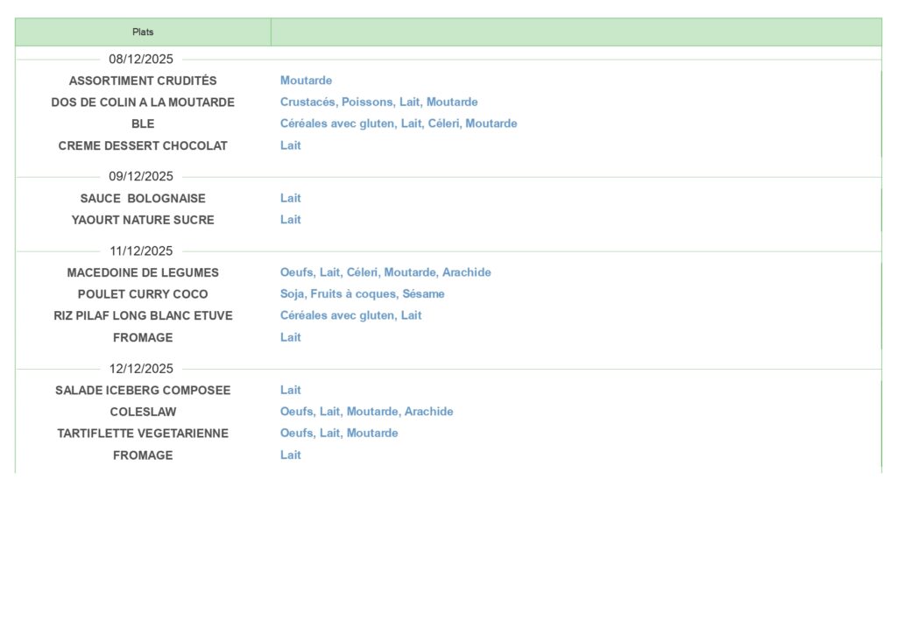The width and height of the screenshot is (897, 635).
Task: Click the BLE dish row label
Action: coord(143,123)
